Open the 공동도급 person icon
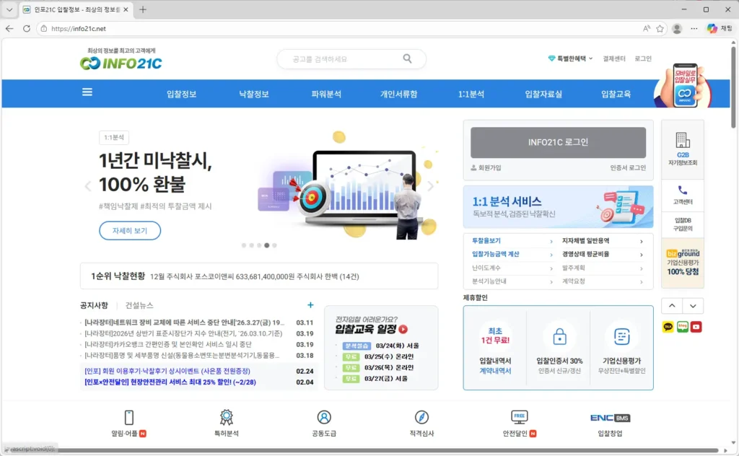Viewport: 739px width, 456px height. 324,417
